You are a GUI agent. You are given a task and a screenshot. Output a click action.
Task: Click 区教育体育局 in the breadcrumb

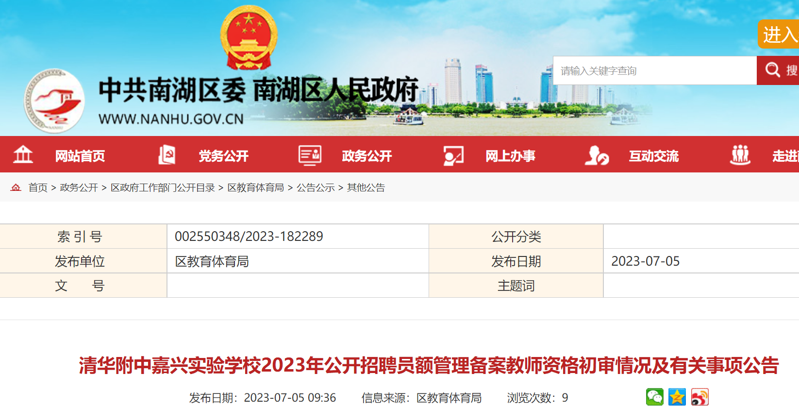(x=256, y=187)
